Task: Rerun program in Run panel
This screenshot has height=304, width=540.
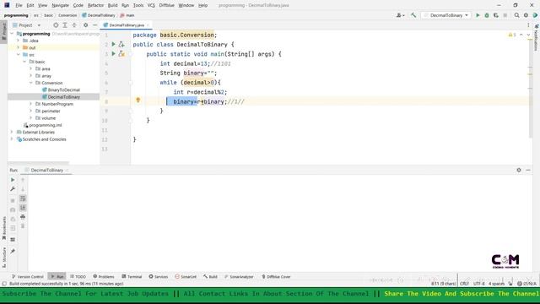Action: click(13, 180)
